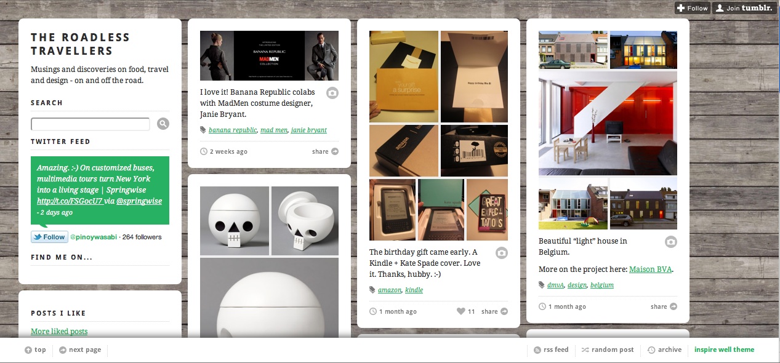This screenshot has height=363, width=780.
Task: Jump to top using the bottom bar
Action: point(36,350)
